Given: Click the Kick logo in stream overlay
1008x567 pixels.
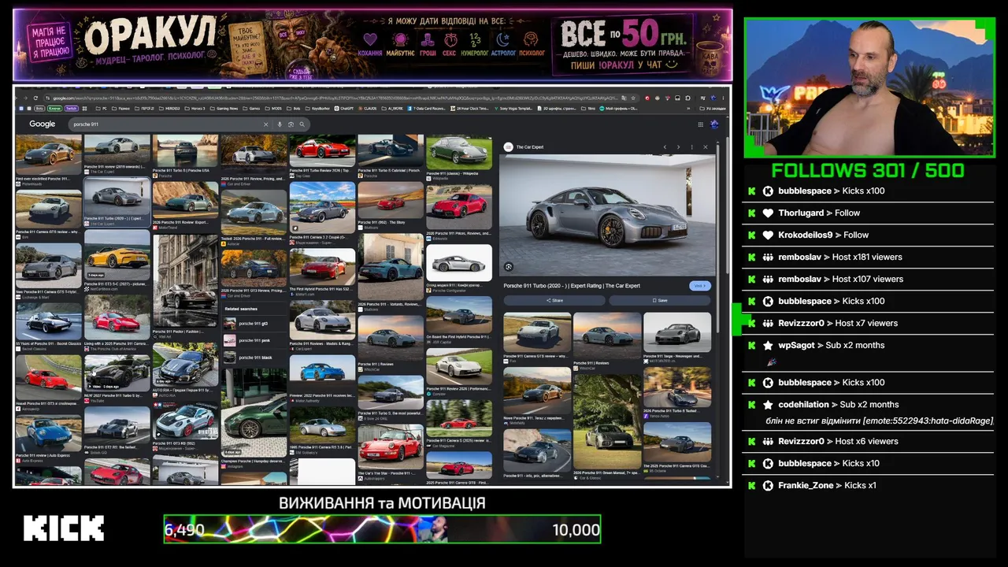Looking at the screenshot, I should (x=64, y=528).
